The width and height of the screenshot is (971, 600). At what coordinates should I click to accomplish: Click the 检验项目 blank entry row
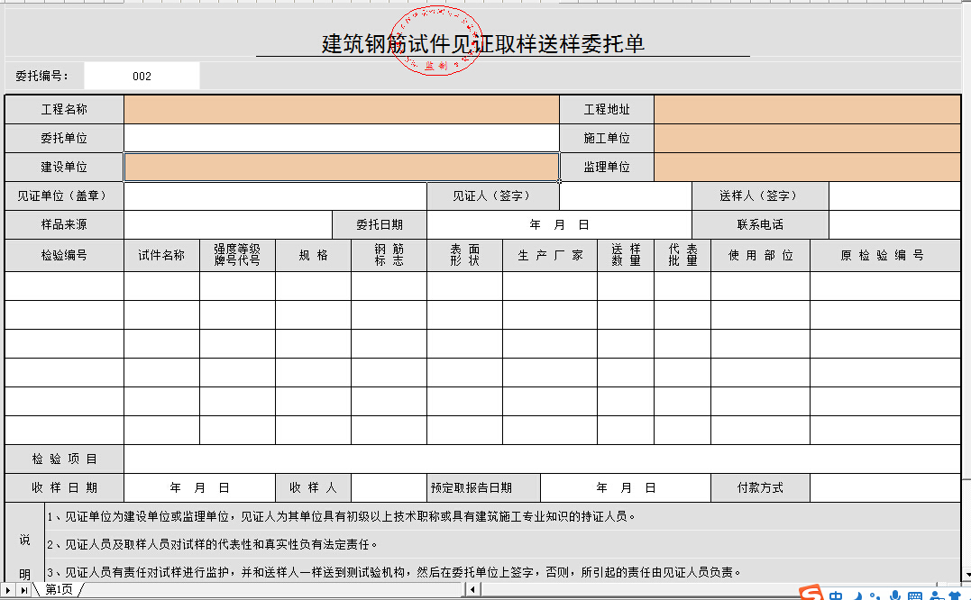pyautogui.click(x=541, y=459)
